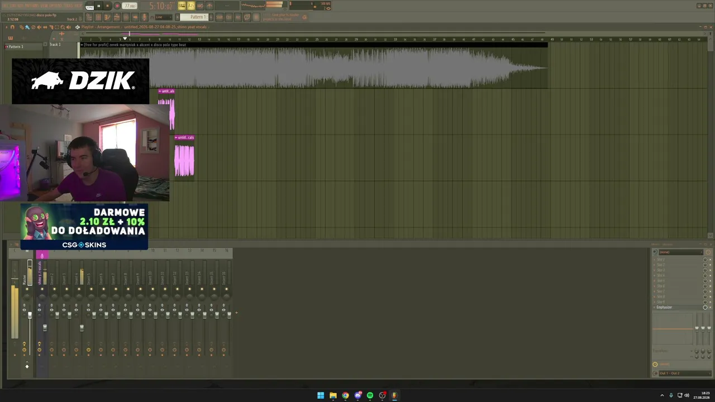Click the FL Studio taskbar icon
Screen dimensions: 715x402
pyautogui.click(x=394, y=395)
